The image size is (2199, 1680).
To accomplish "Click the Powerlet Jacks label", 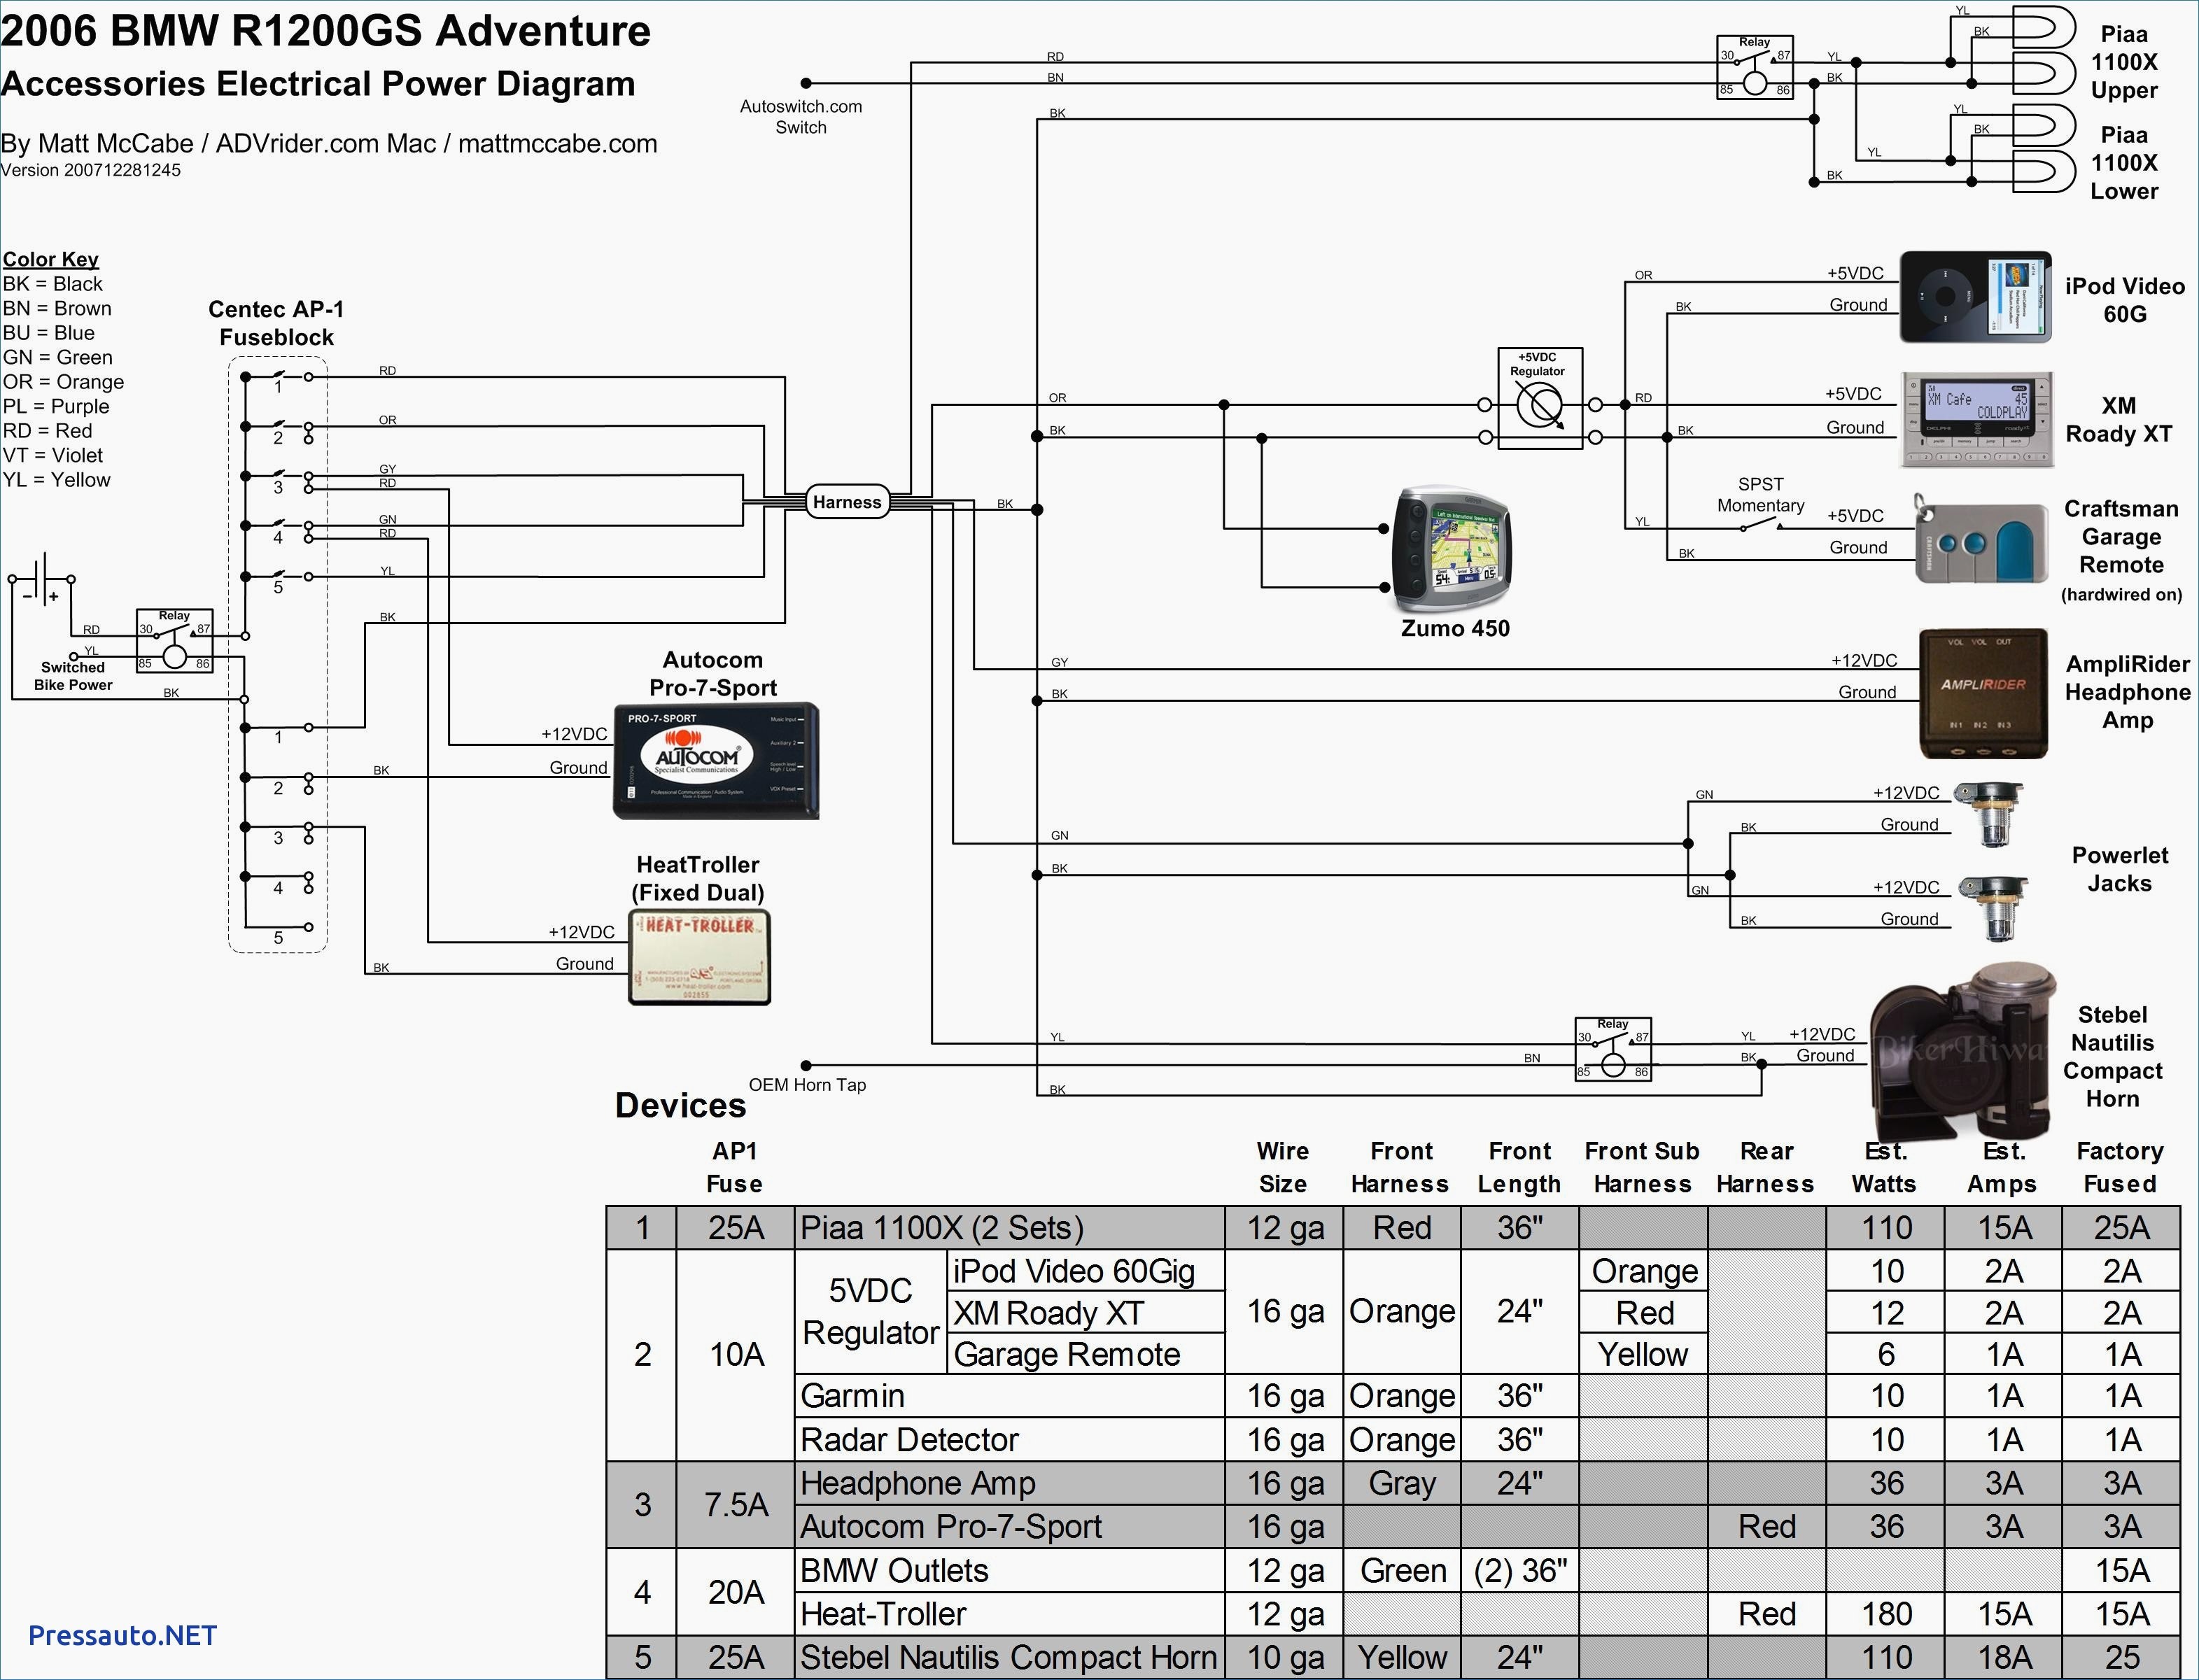I will (2120, 869).
